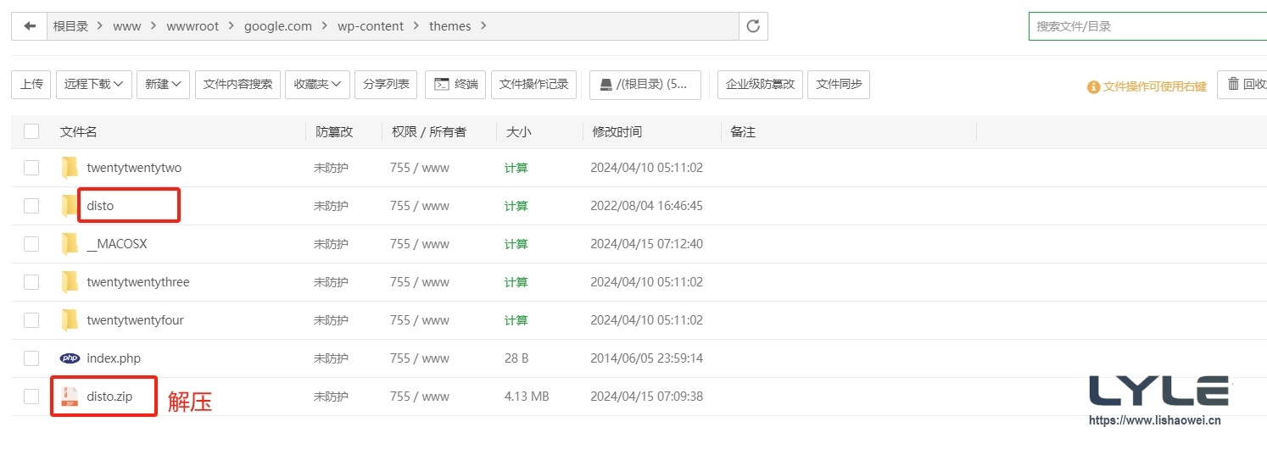This screenshot has width=1267, height=455.
Task: Click the 防篡改 column header
Action: (x=334, y=131)
